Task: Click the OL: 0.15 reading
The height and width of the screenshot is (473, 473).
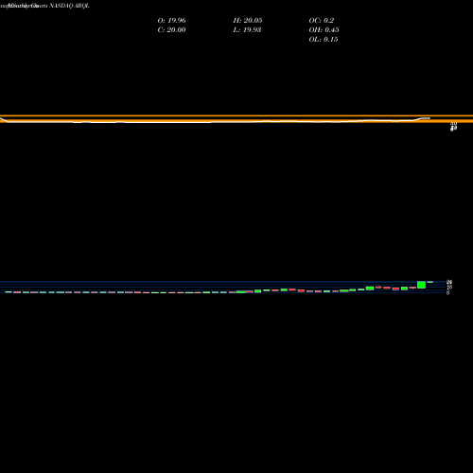Action: point(324,40)
